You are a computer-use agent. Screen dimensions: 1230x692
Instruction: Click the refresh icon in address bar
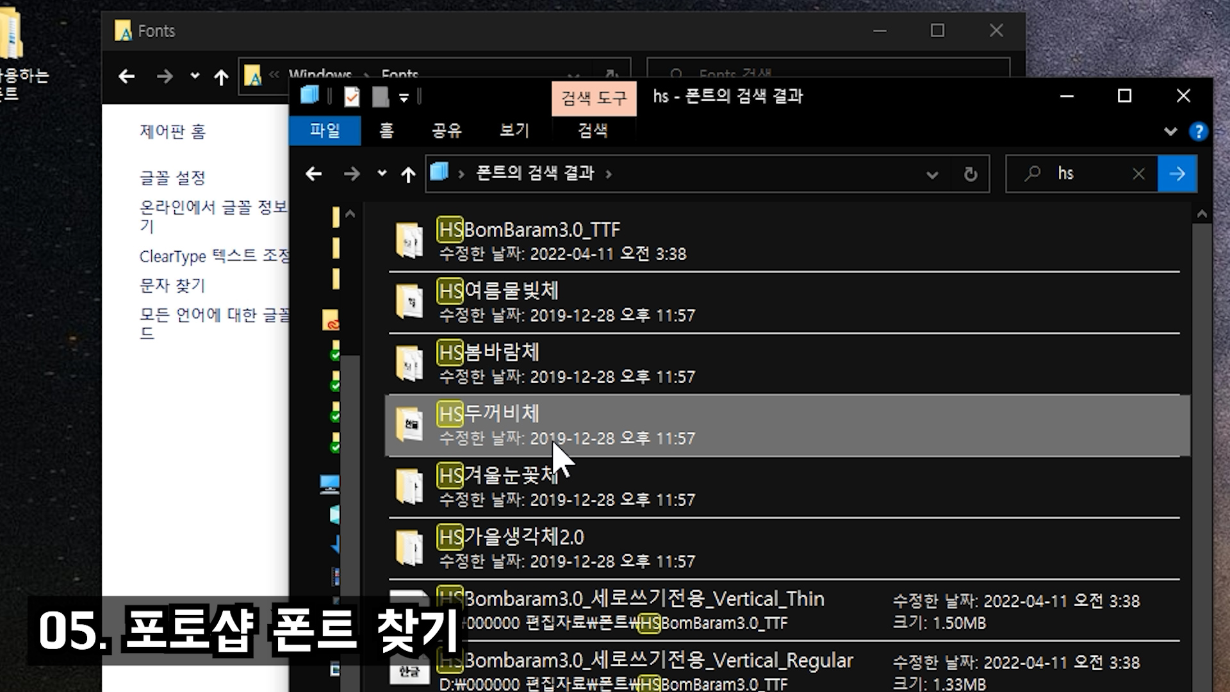coord(971,174)
